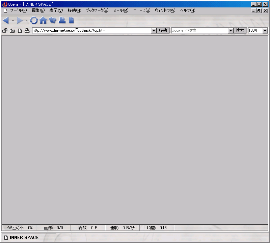Open the ファイル(F) menu
The image size is (270, 243).
point(19,10)
